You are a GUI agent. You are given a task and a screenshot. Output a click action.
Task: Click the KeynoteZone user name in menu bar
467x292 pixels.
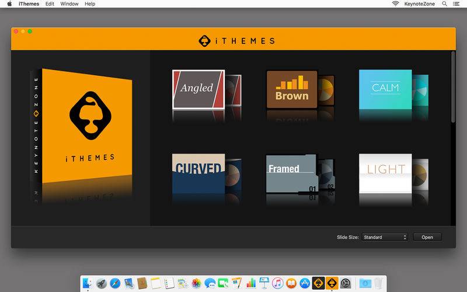(x=419, y=4)
